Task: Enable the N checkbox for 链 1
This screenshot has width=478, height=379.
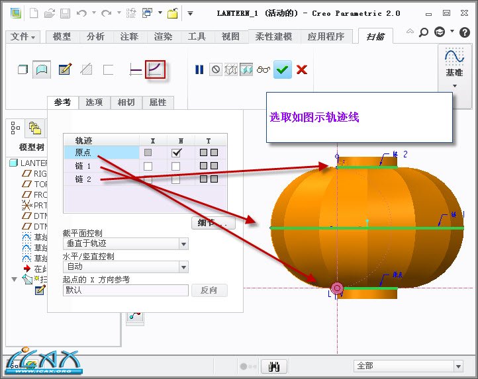Action: [175, 166]
